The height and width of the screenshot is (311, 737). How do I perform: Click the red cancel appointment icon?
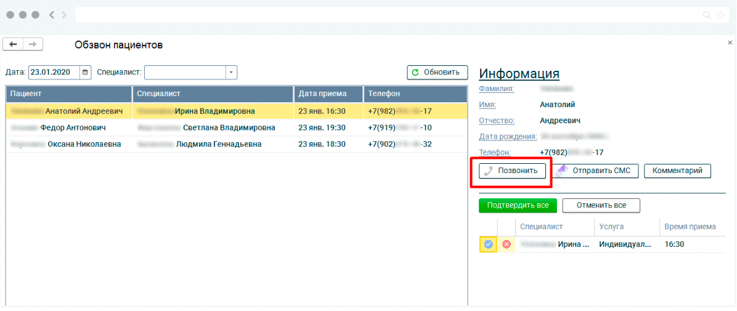click(x=507, y=244)
